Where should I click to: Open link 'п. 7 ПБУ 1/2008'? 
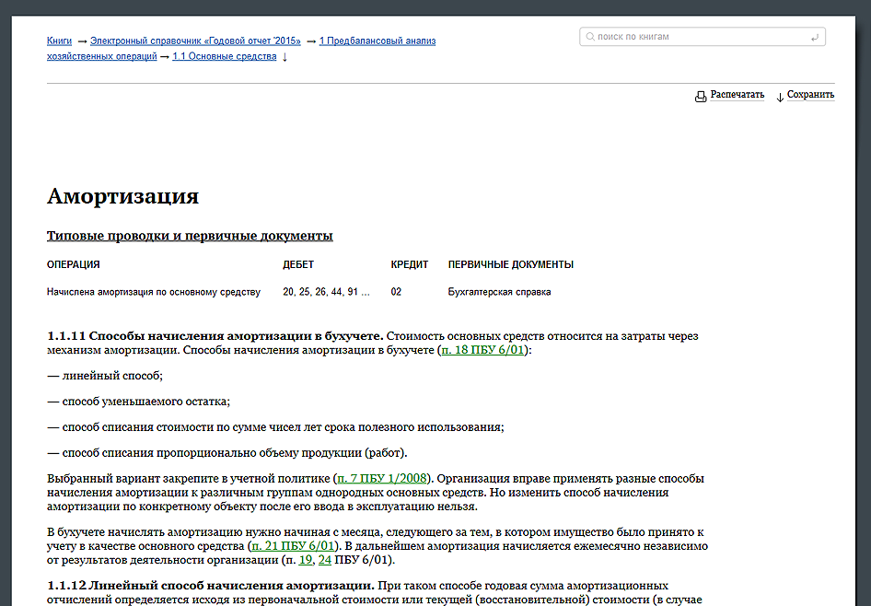(x=382, y=478)
